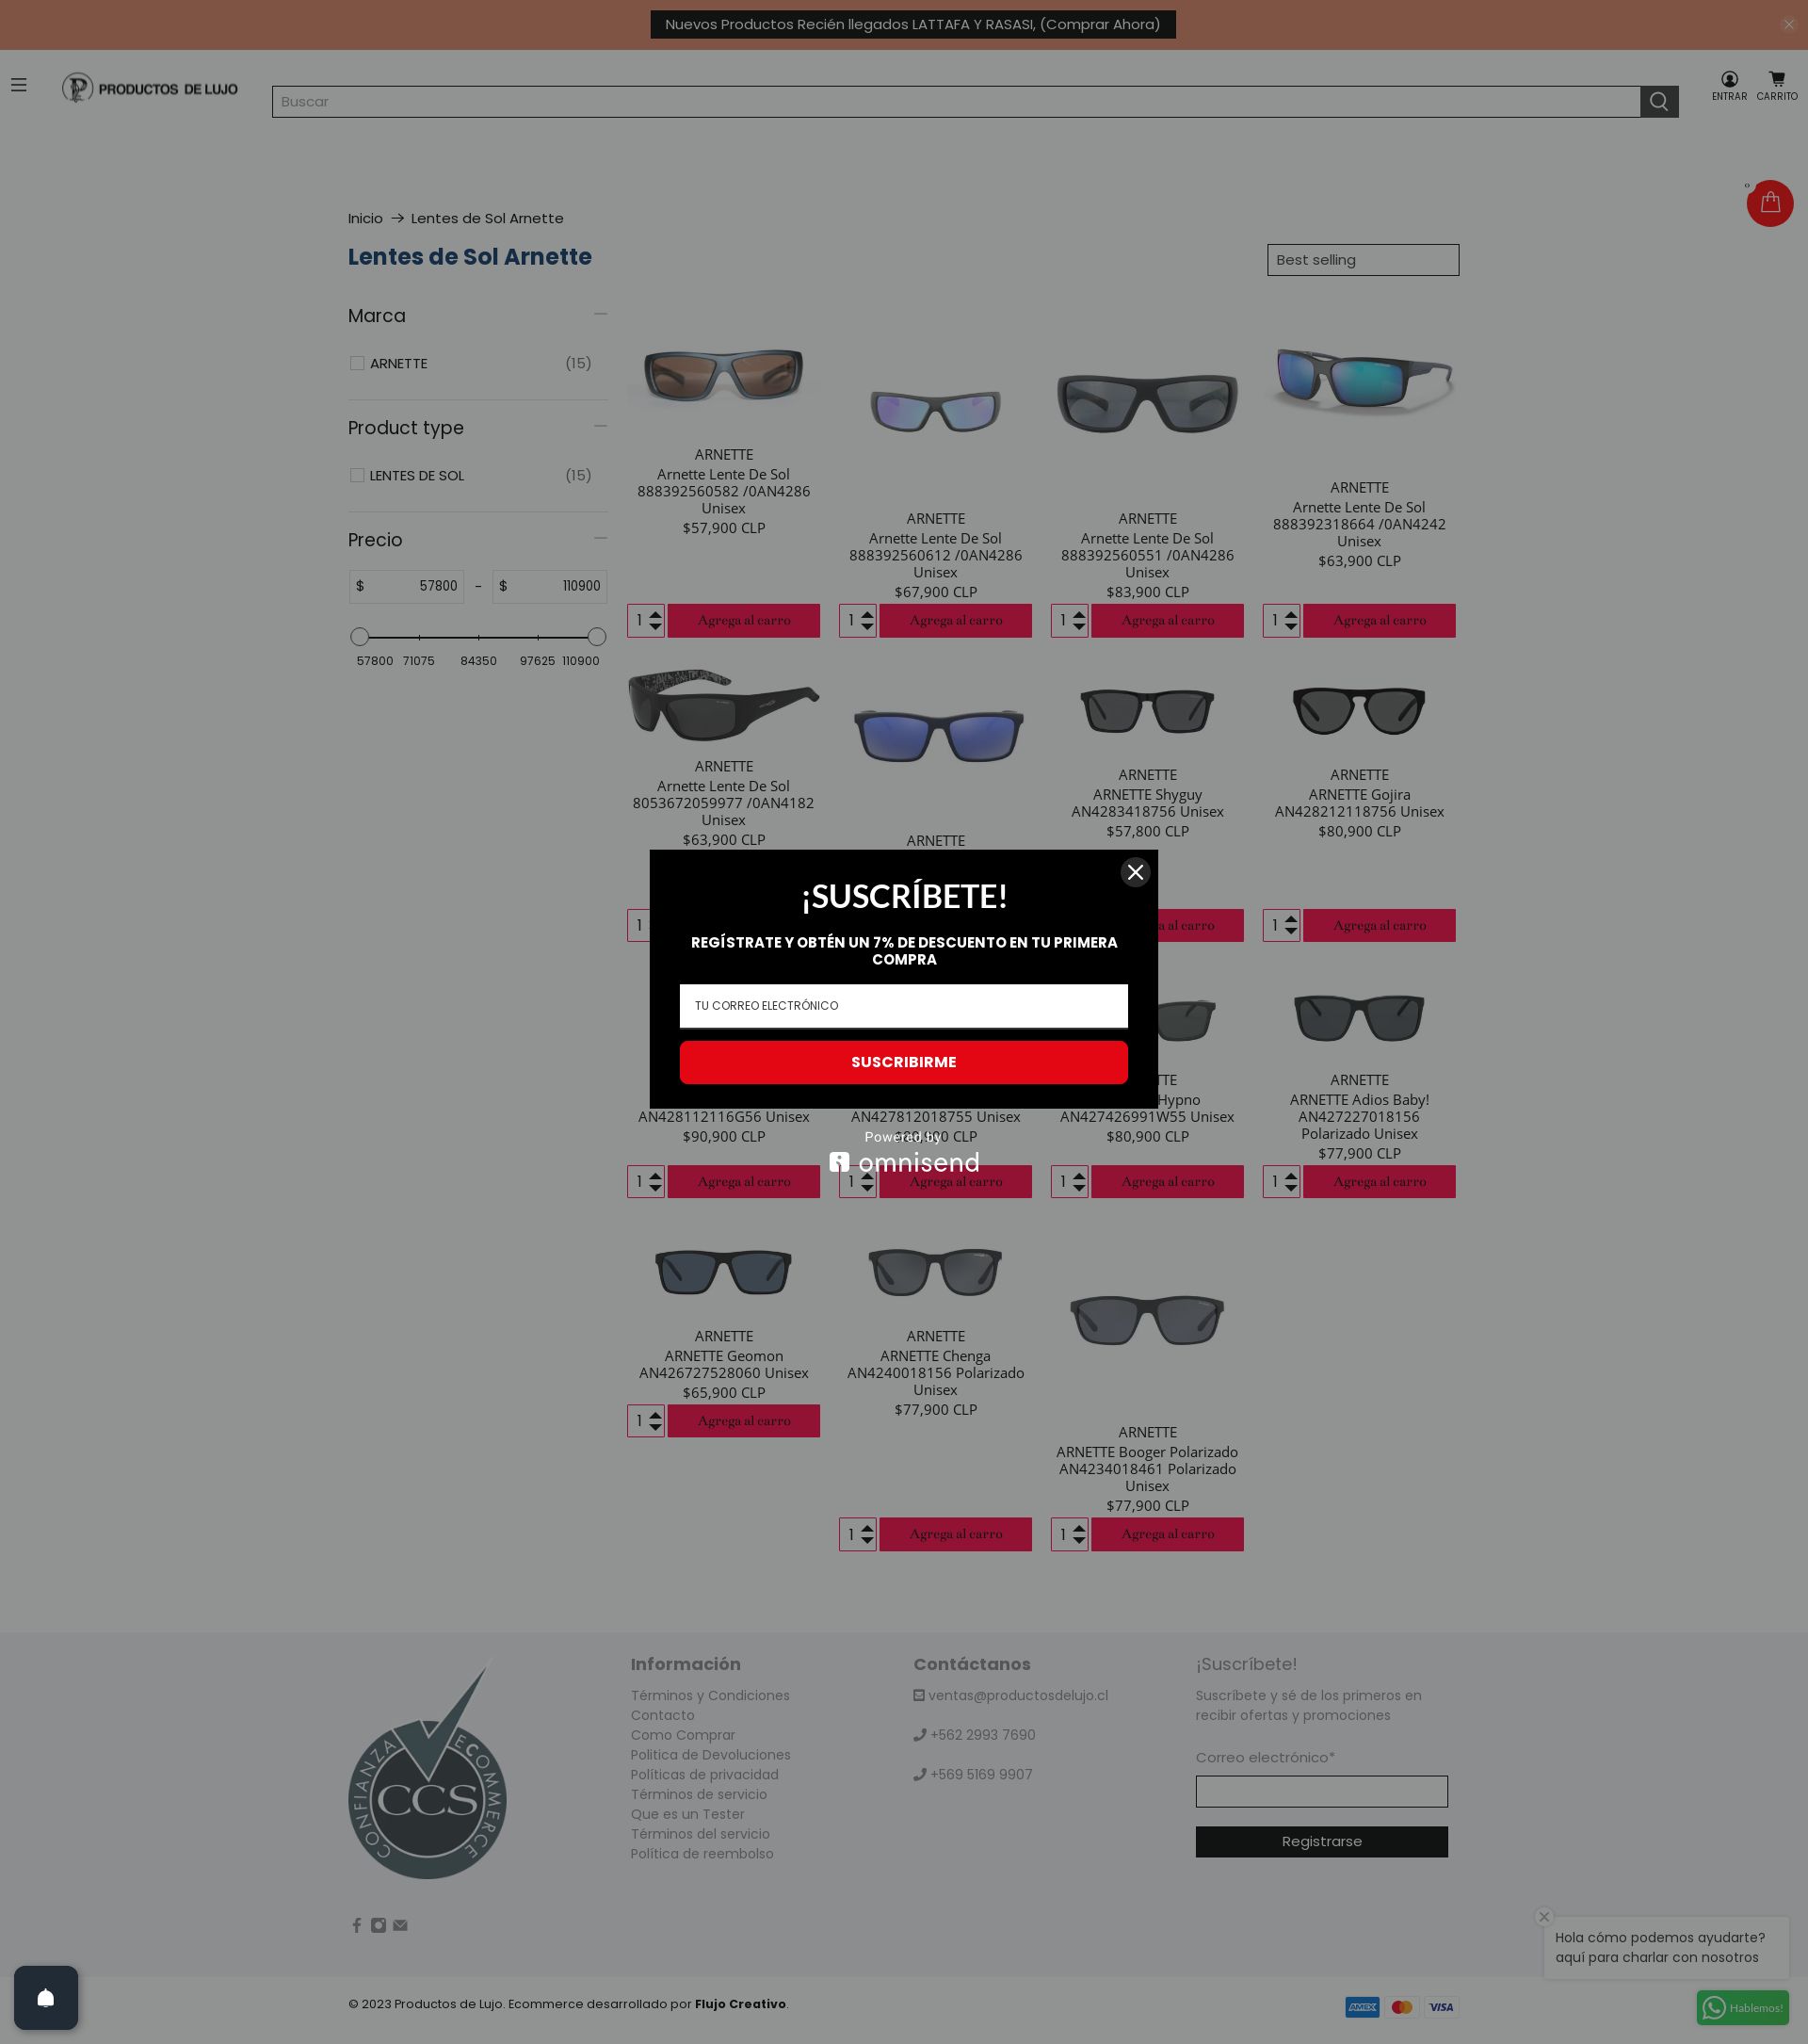Add ARNETTE Gojira to cart
The image size is (1808, 2044).
click(1380, 925)
